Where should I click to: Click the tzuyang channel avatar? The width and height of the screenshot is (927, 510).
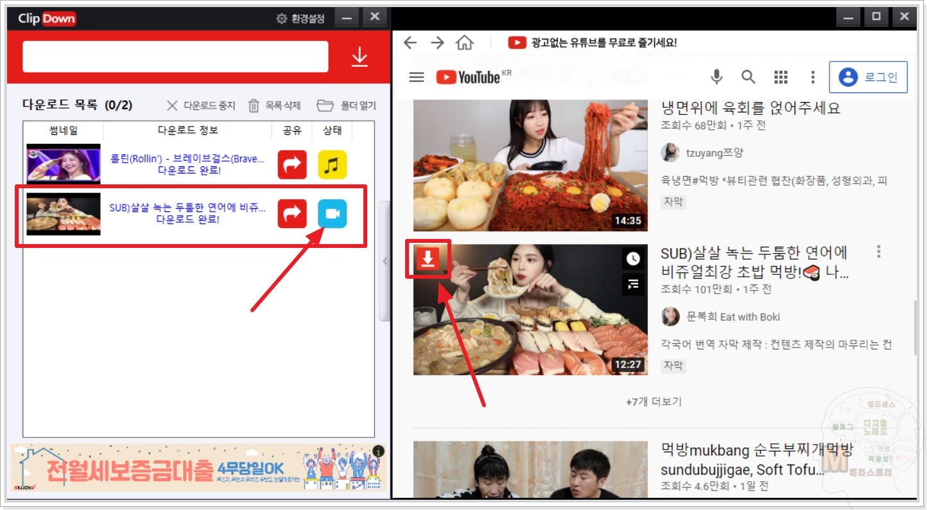pos(670,152)
